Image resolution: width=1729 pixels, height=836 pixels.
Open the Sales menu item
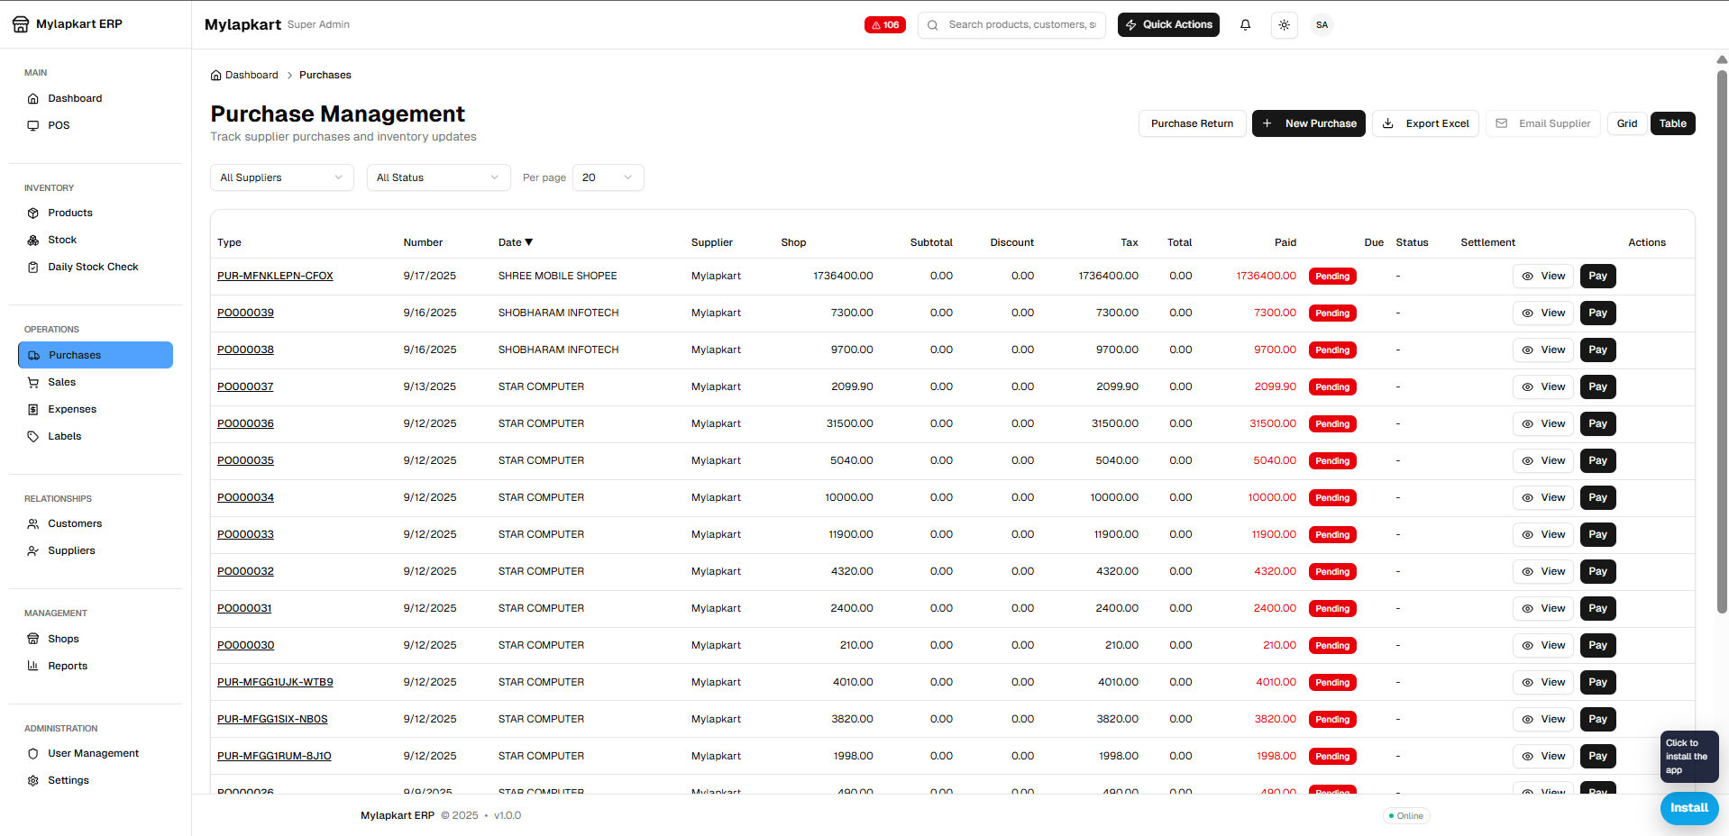click(63, 382)
